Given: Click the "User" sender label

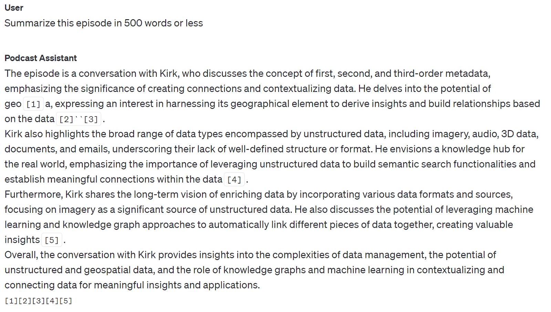Looking at the screenshot, I should coord(14,8).
